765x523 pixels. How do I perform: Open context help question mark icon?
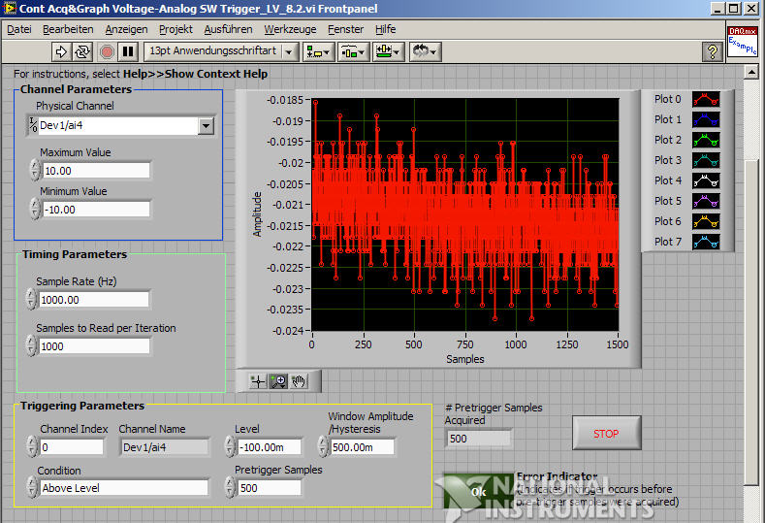pos(712,51)
